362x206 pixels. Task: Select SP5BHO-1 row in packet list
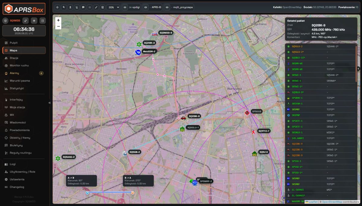pos(321,98)
